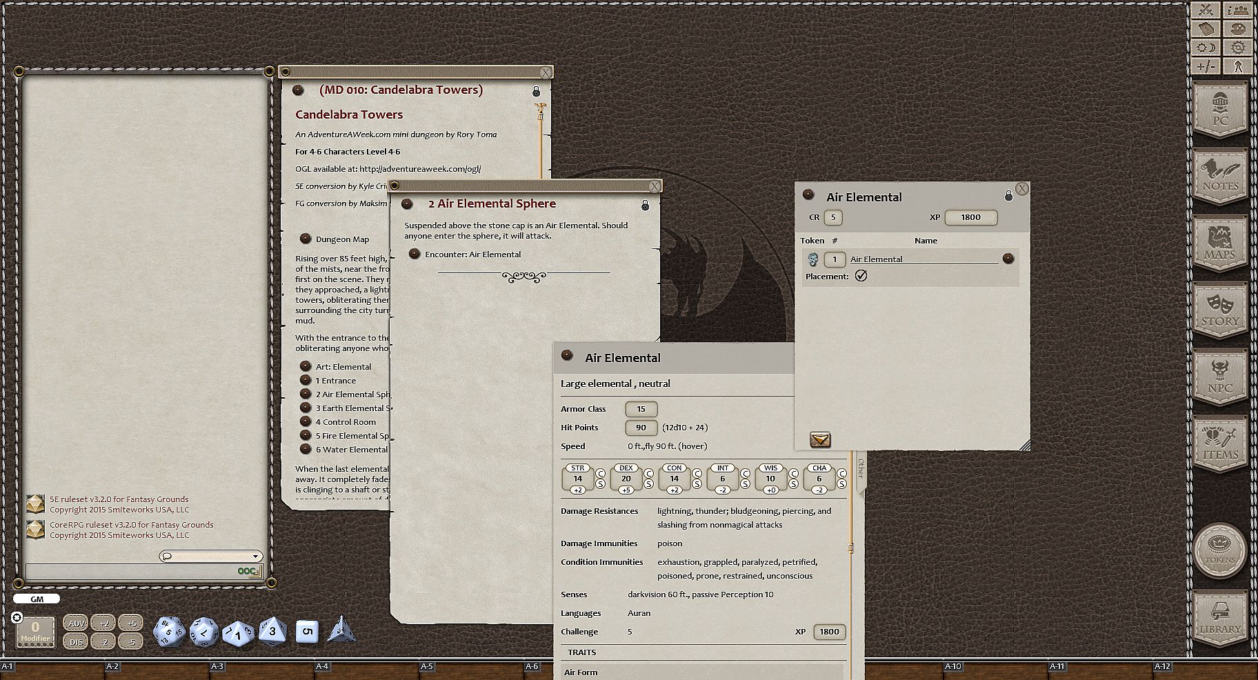Toggle lock on Air Elemental encounter window
This screenshot has width=1258, height=680.
pyautogui.click(x=1008, y=197)
